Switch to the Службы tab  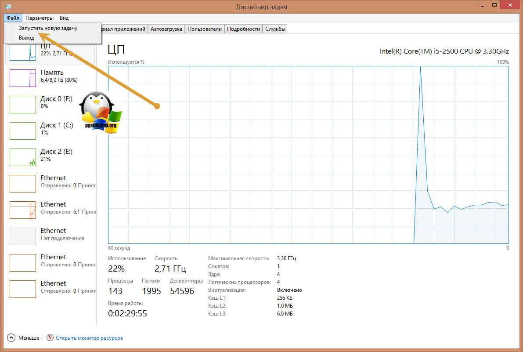pyautogui.click(x=275, y=29)
